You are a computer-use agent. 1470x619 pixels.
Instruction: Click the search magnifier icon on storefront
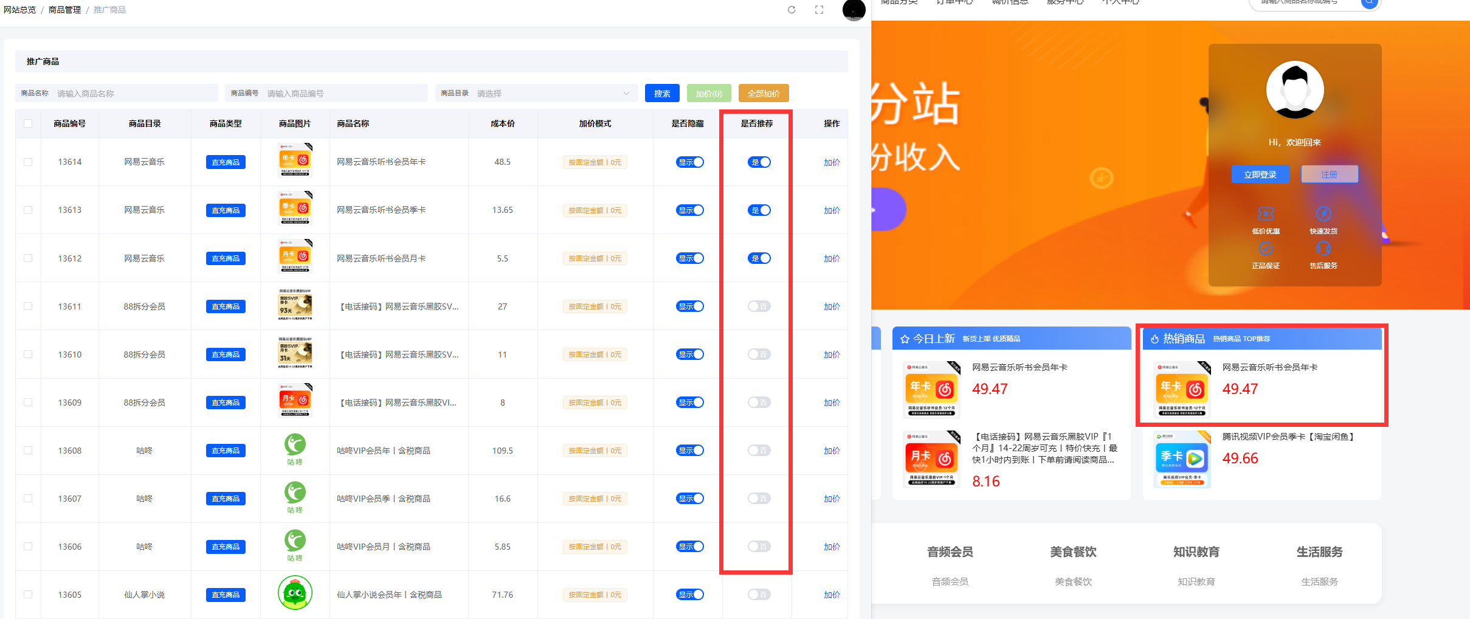tap(1368, 2)
